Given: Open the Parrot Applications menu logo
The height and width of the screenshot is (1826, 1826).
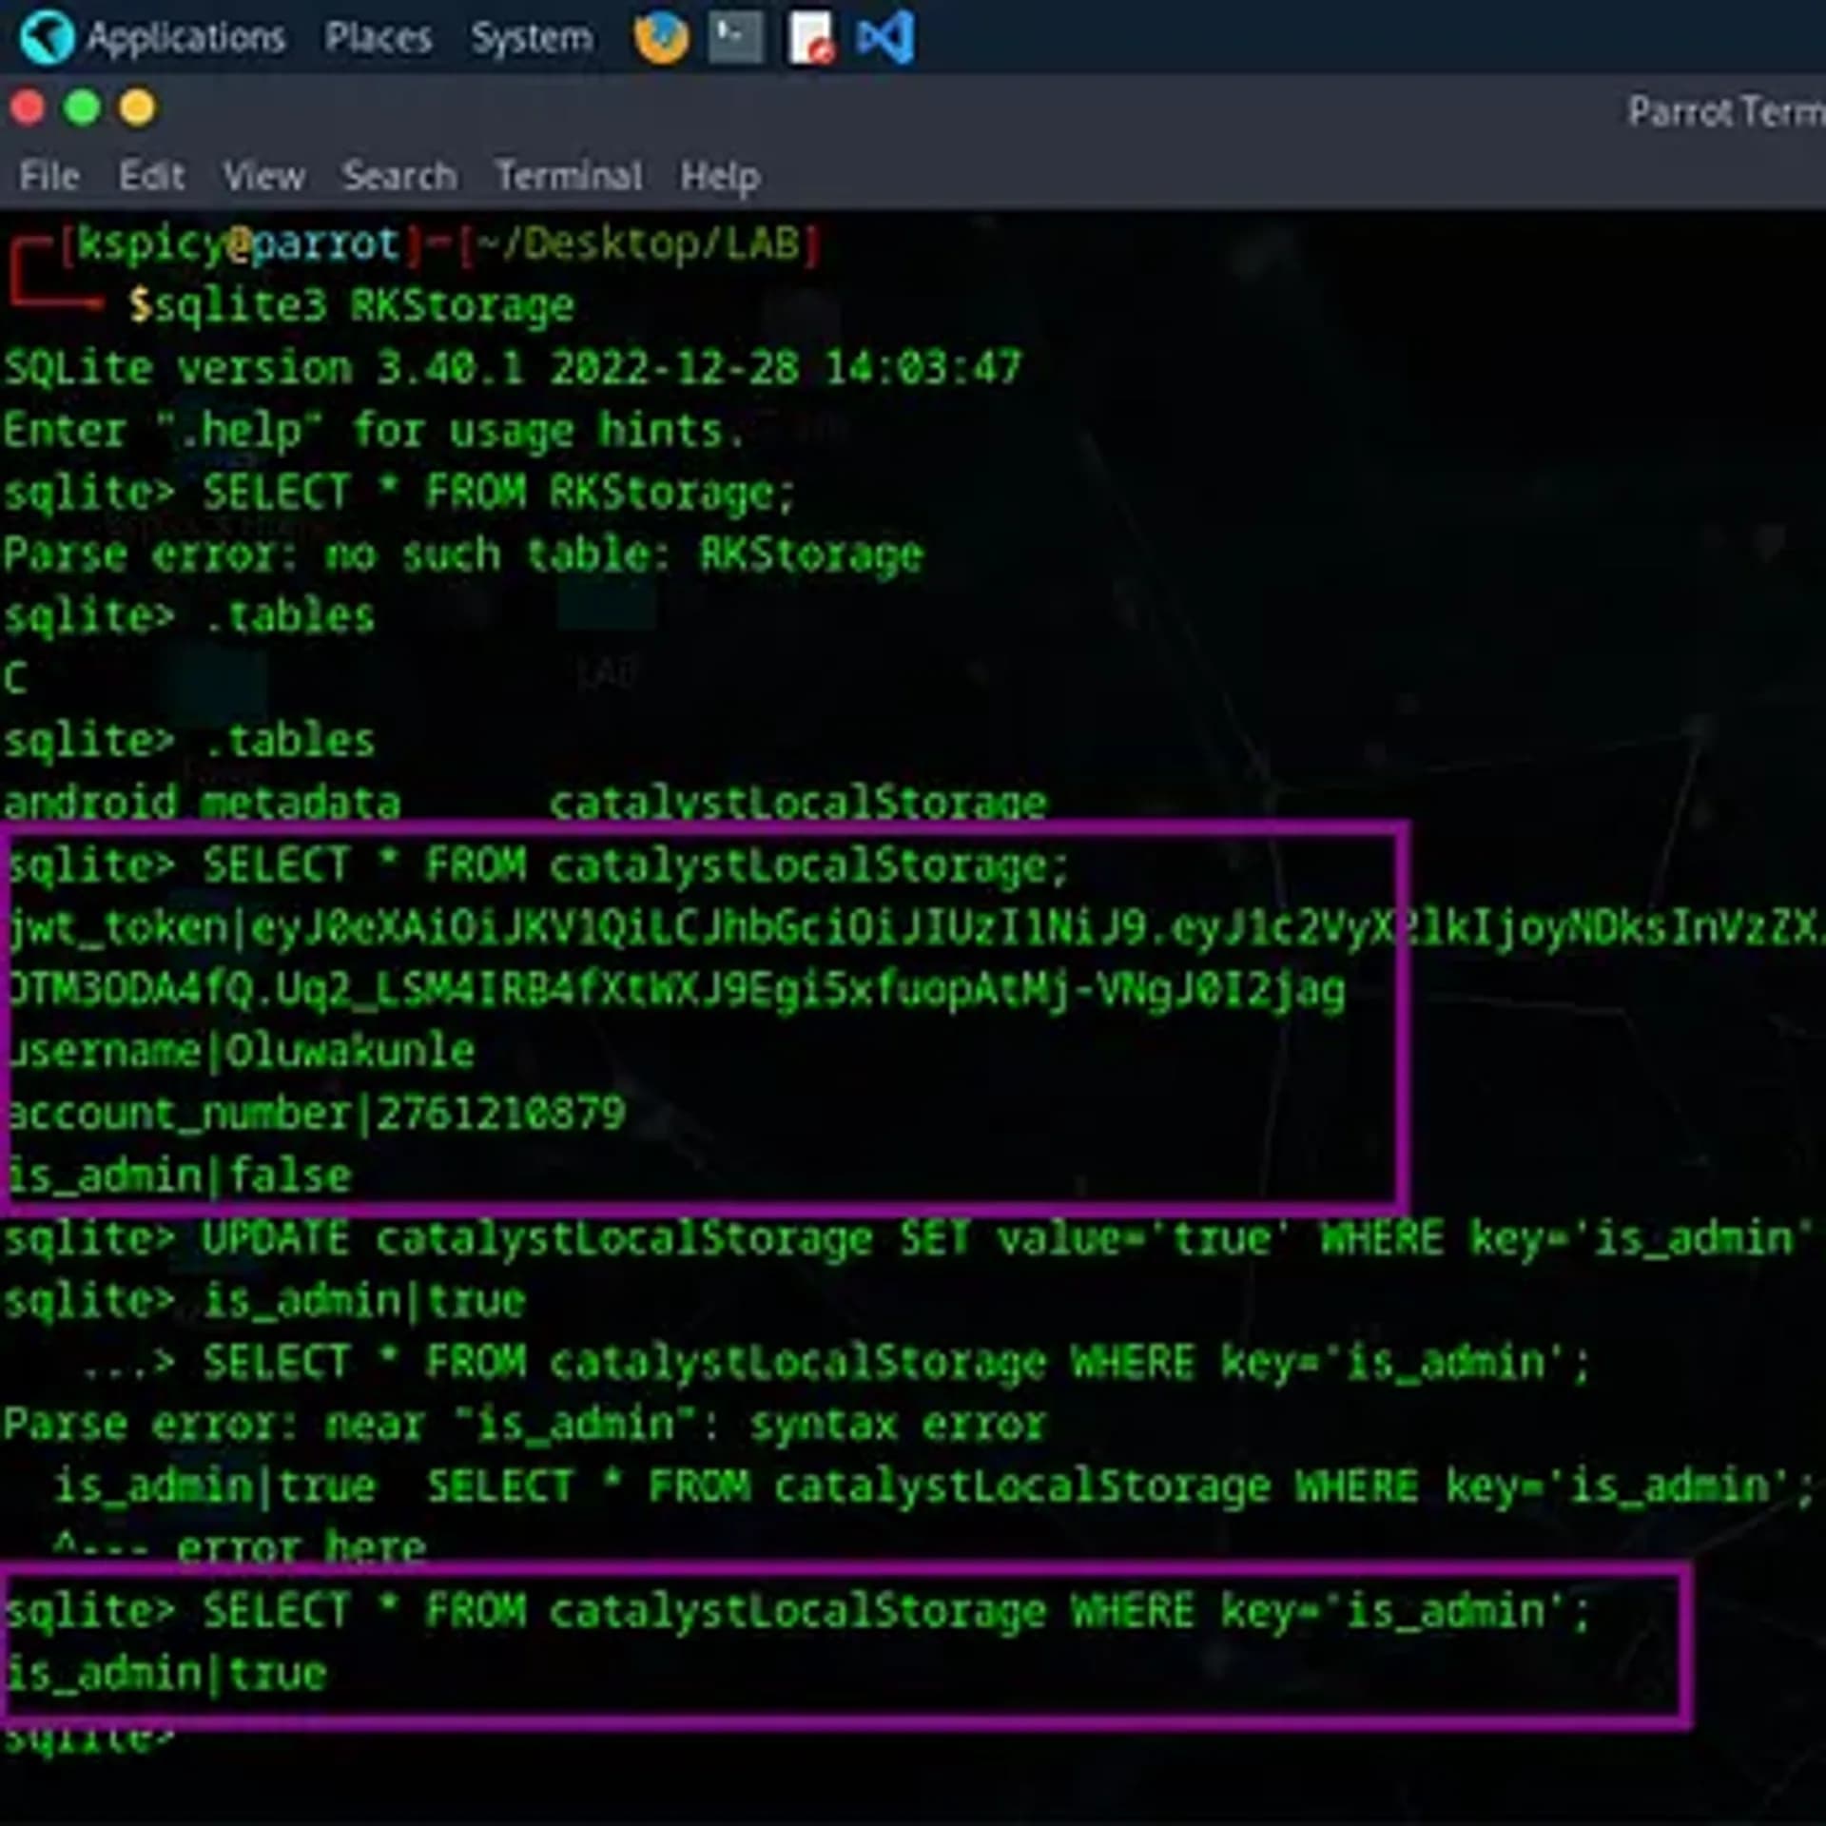Looking at the screenshot, I should [47, 38].
